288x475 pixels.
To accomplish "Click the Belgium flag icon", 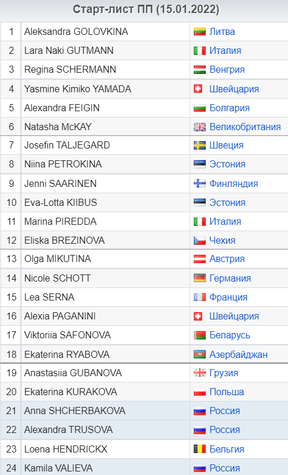I will [199, 449].
